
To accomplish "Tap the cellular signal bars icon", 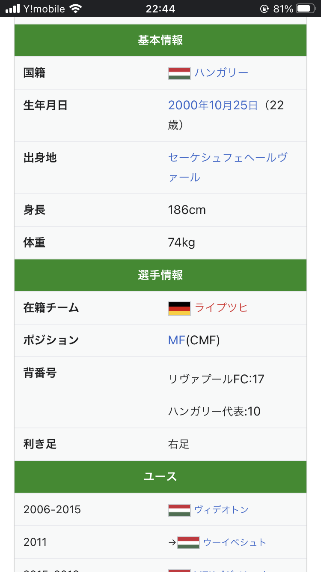I will pyautogui.click(x=13, y=9).
